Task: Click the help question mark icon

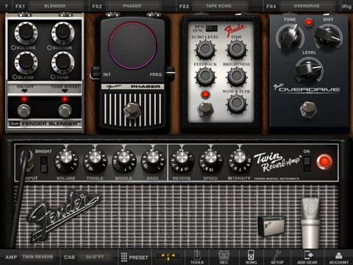Action: coord(6,6)
